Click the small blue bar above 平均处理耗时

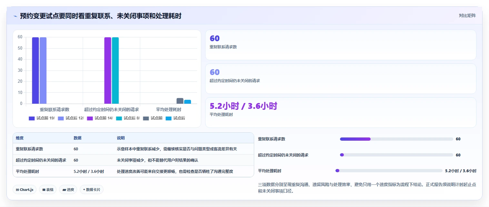[x=188, y=102]
